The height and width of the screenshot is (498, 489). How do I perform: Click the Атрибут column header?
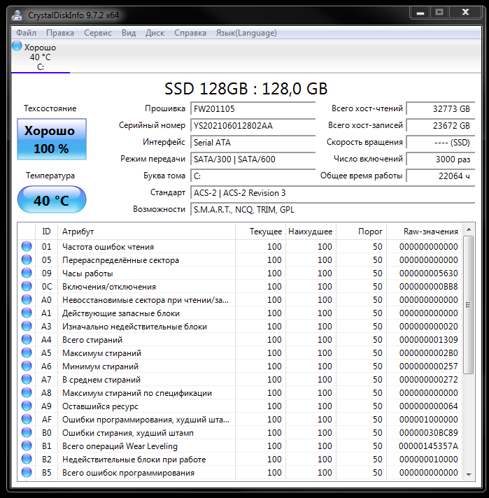78,231
